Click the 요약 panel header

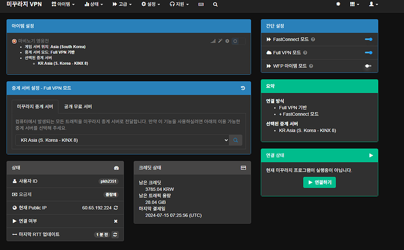coord(320,86)
